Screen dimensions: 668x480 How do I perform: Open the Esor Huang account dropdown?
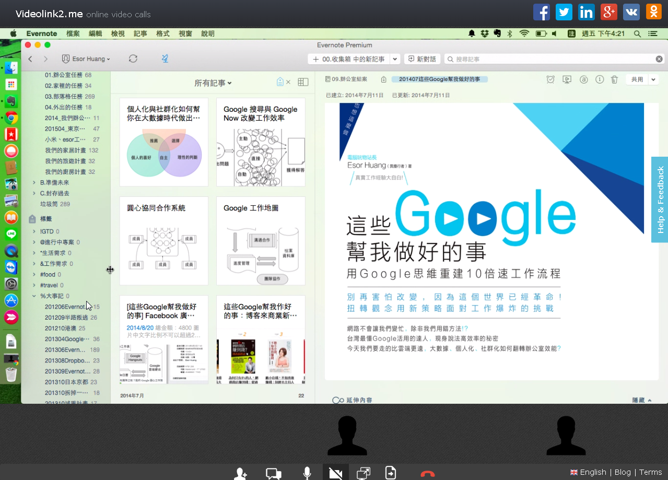pyautogui.click(x=86, y=59)
